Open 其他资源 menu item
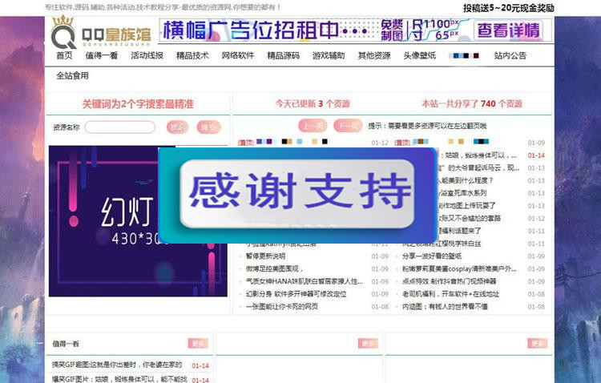The width and height of the screenshot is (601, 383). click(374, 55)
